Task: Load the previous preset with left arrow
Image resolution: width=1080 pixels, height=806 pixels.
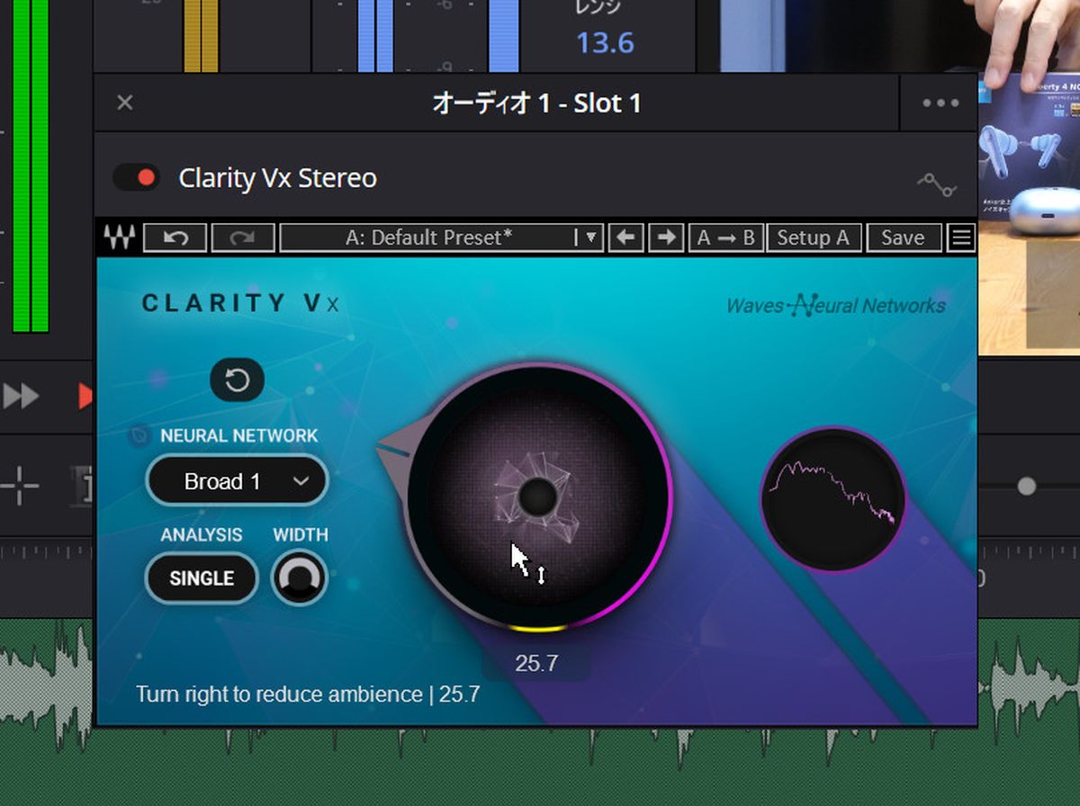Action: click(625, 237)
